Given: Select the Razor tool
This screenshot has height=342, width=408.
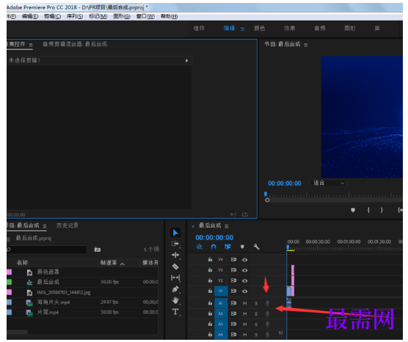Looking at the screenshot, I should [x=175, y=266].
